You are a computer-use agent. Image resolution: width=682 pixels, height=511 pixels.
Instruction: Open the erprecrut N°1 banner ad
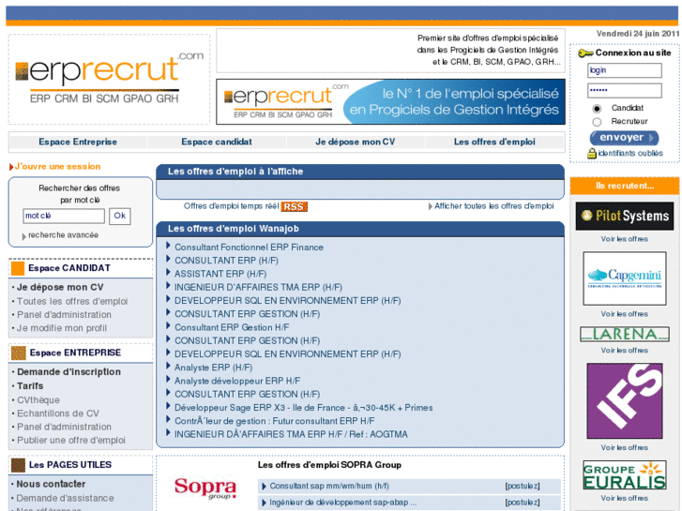(390, 102)
